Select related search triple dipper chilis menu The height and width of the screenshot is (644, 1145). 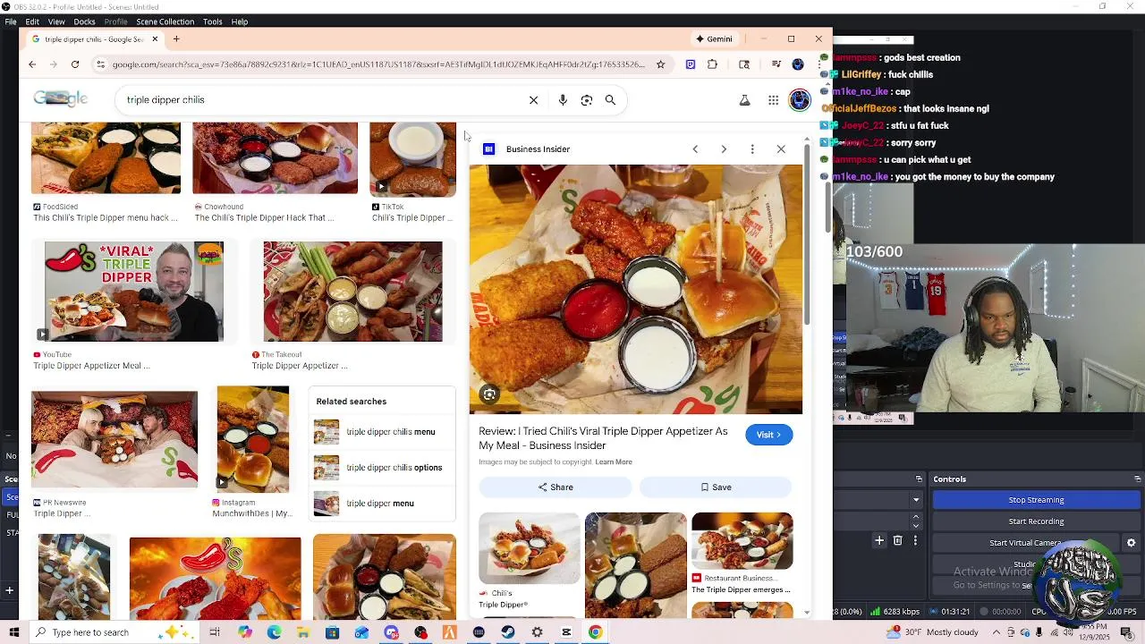382,432
